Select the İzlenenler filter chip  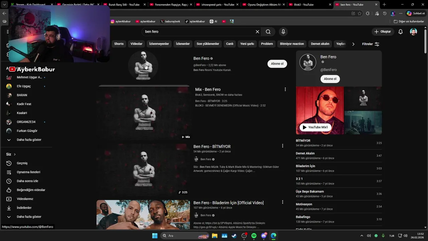pos(183,44)
